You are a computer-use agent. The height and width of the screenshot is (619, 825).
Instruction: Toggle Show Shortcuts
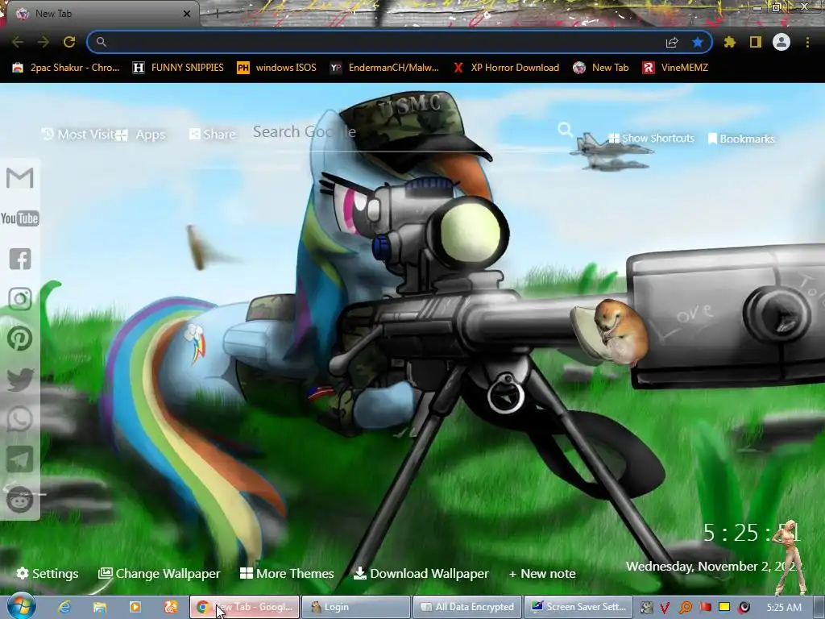[651, 139]
